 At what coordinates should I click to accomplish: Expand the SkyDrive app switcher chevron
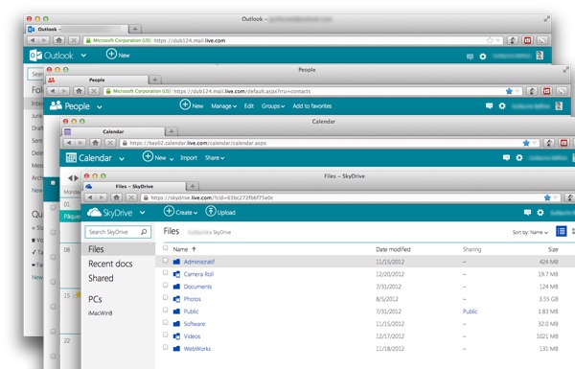tap(142, 213)
